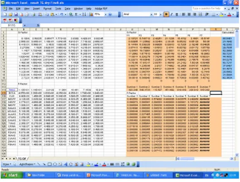The width and height of the screenshot is (240, 182).
Task: Open the Data menu
Action: click(x=67, y=9)
